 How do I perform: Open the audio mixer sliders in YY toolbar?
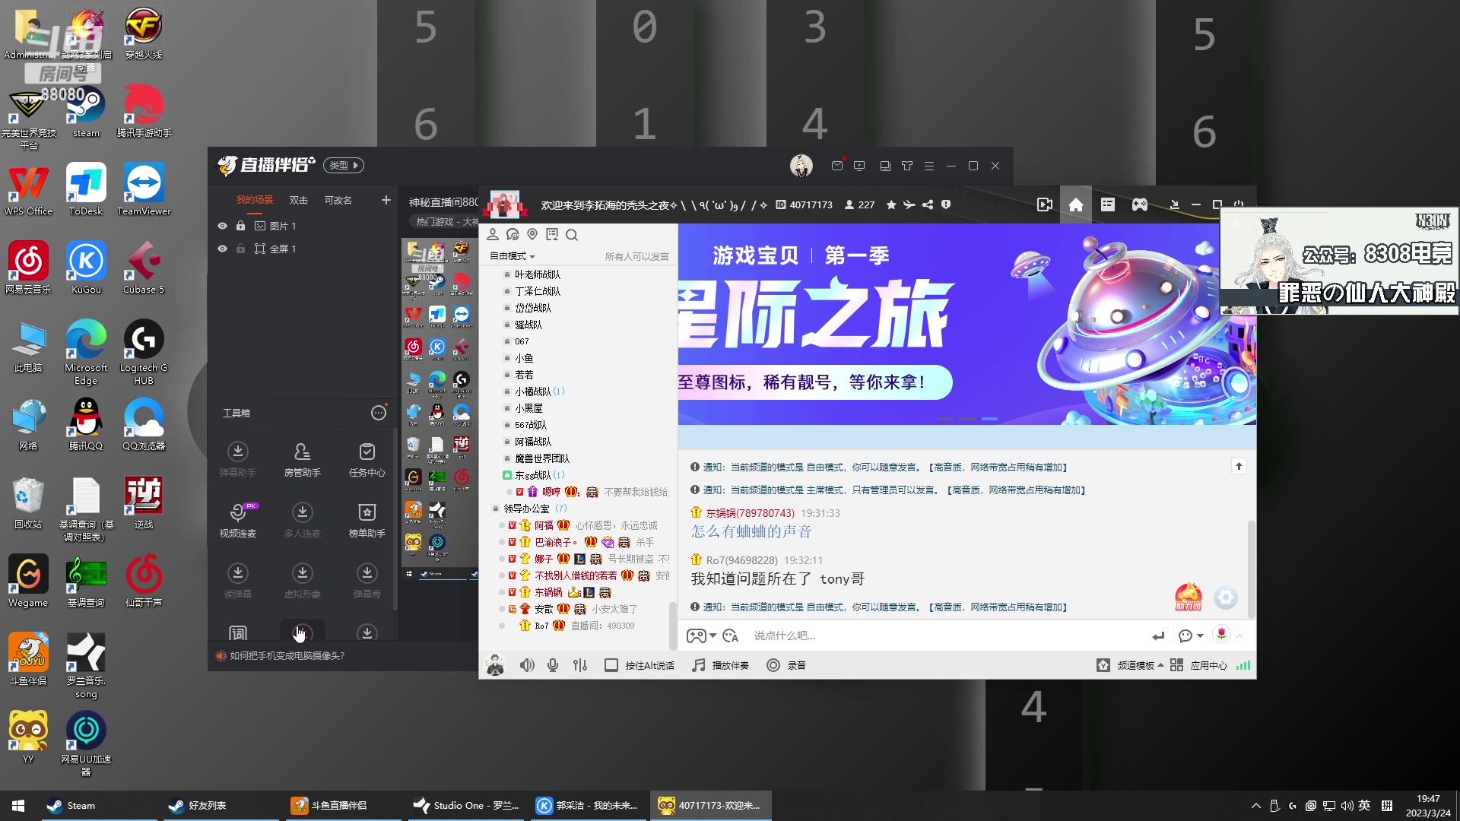click(579, 664)
